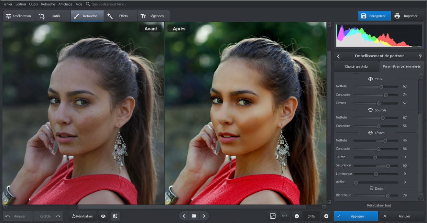Click the Appliquer button
The image size is (427, 223).
[356, 216]
